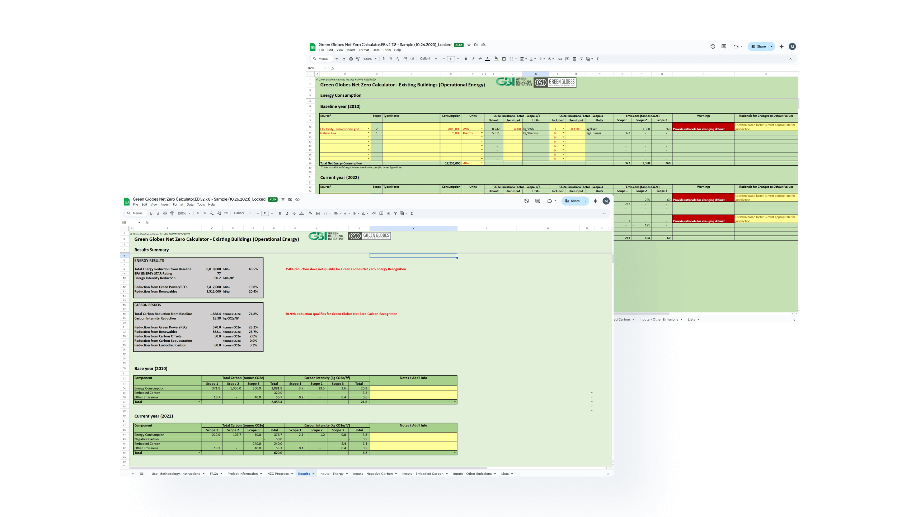Insert a comment via the toolbar icon
920x517 pixels.
point(381,213)
